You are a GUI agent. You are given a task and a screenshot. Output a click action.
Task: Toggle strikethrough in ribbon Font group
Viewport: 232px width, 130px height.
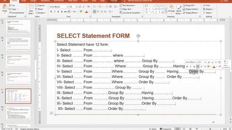point(65,12)
